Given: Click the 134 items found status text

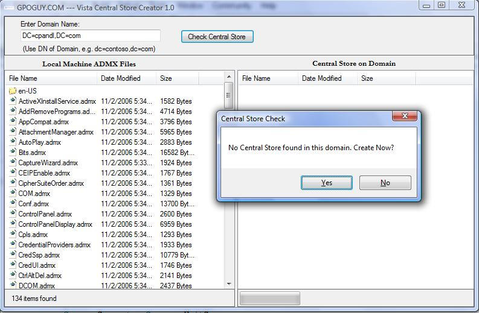Looking at the screenshot, I should pyautogui.click(x=34, y=299).
